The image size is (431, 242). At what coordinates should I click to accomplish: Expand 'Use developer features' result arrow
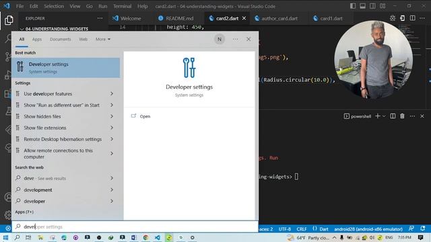[112, 94]
